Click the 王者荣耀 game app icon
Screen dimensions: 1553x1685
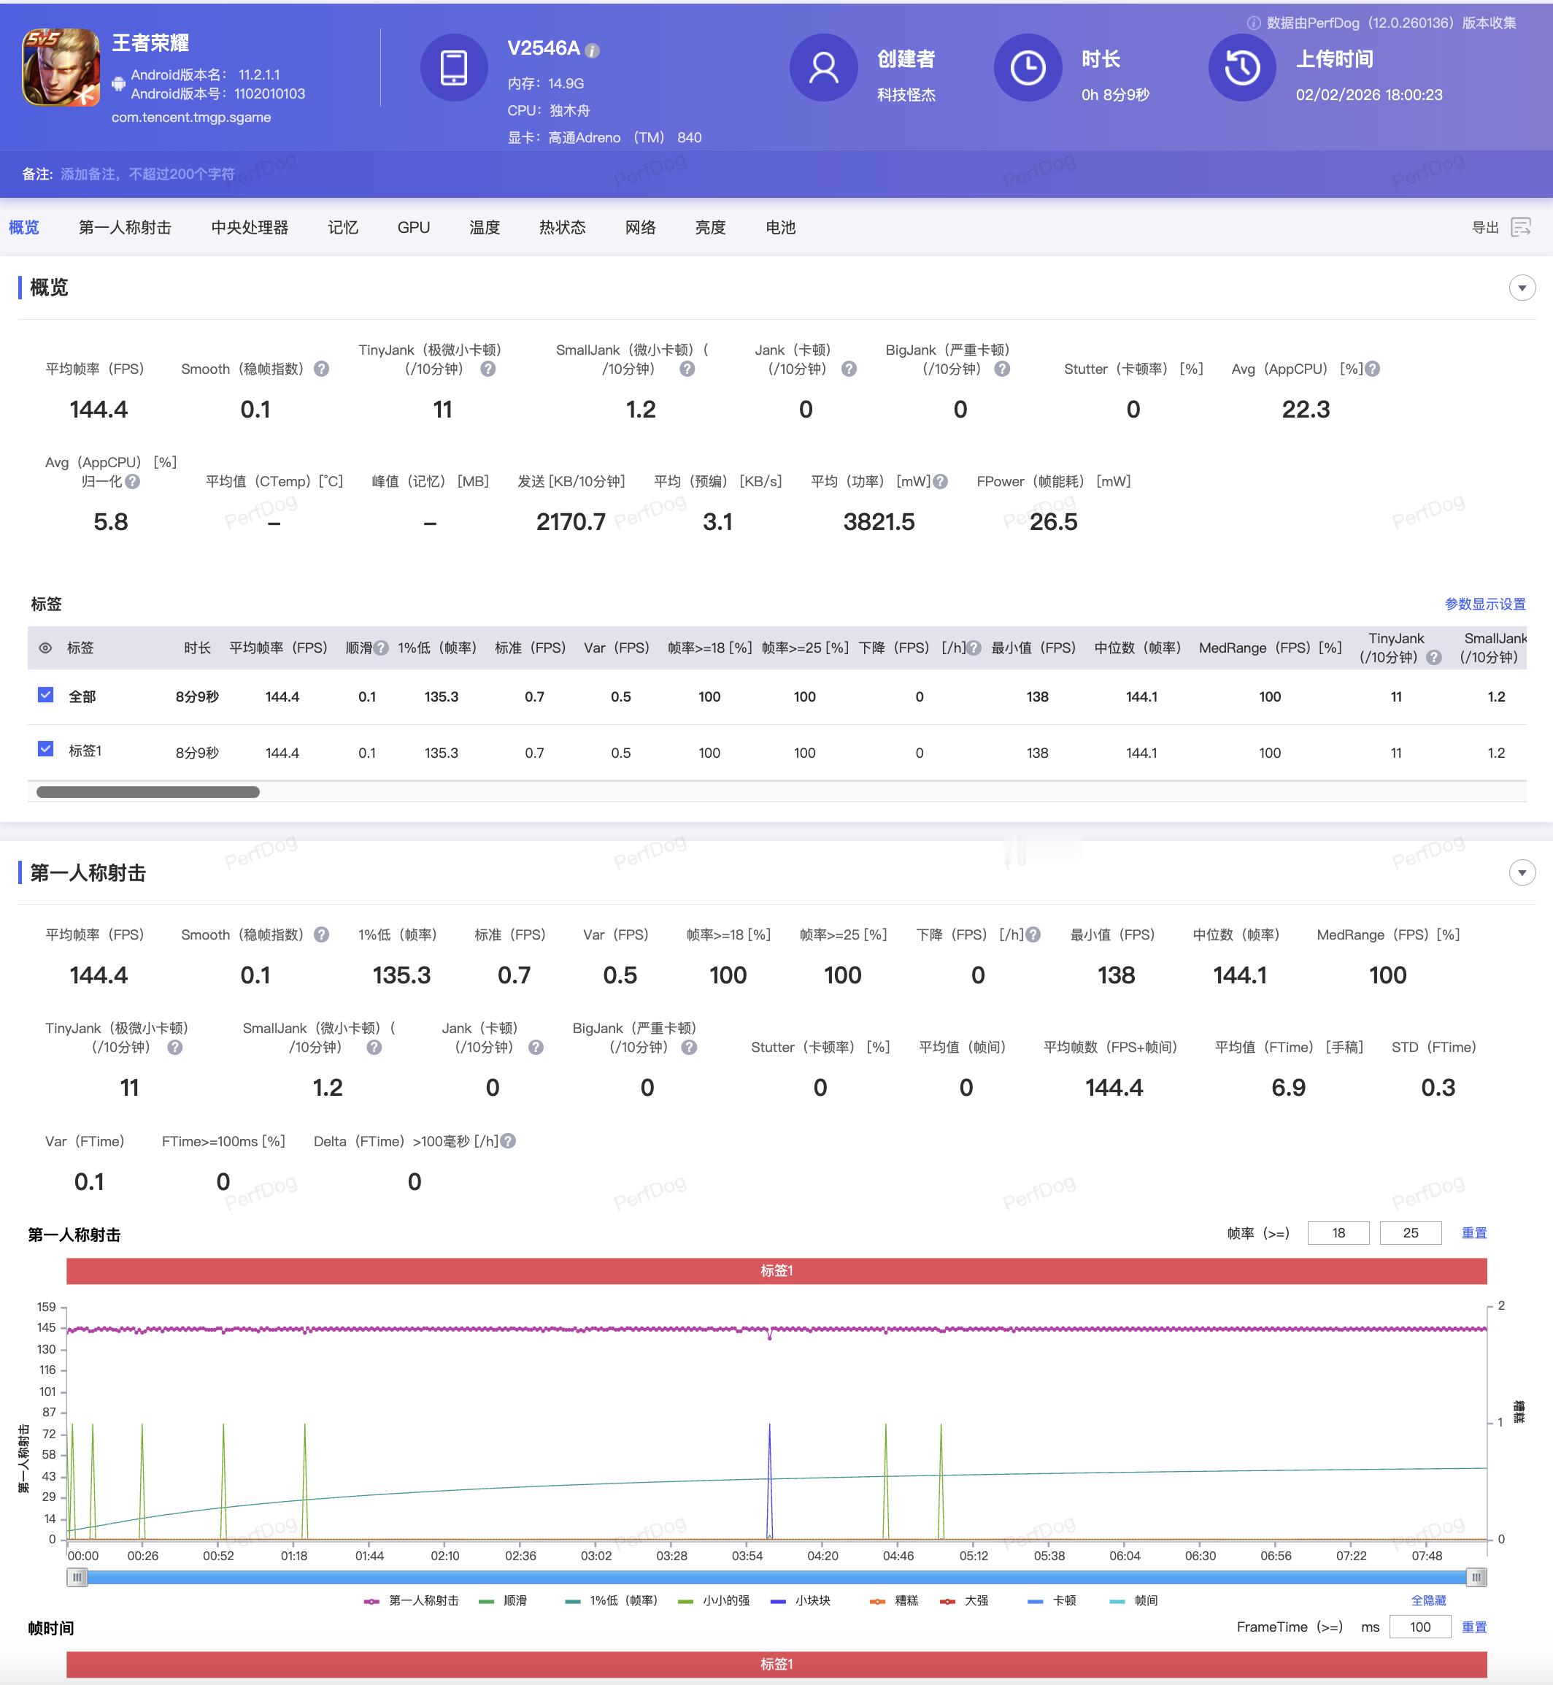click(60, 67)
